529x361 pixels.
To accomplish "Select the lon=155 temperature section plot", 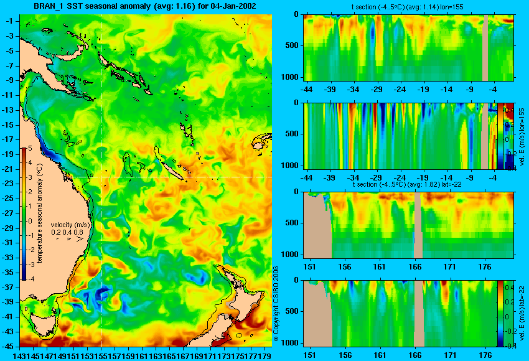I will [x=408, y=47].
